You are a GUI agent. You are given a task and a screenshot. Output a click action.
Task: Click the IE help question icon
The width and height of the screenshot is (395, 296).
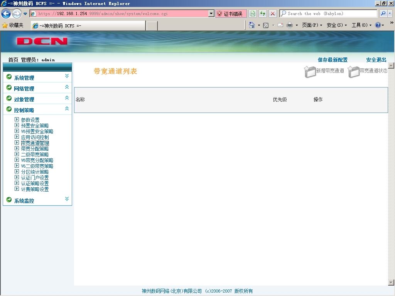pos(378,25)
